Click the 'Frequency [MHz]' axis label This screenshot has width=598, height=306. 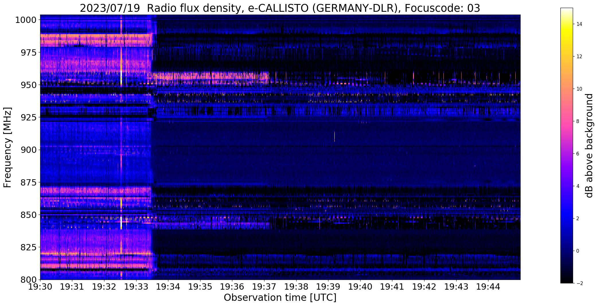pyautogui.click(x=8, y=147)
